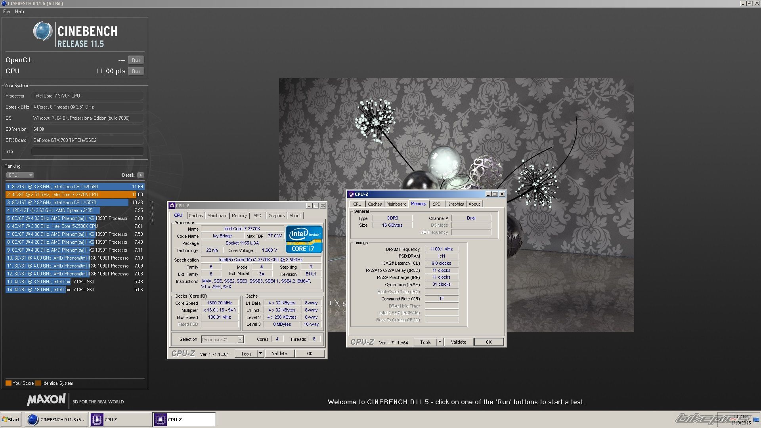
Task: Click the Core Voltage value 1.608 V
Action: click(270, 250)
